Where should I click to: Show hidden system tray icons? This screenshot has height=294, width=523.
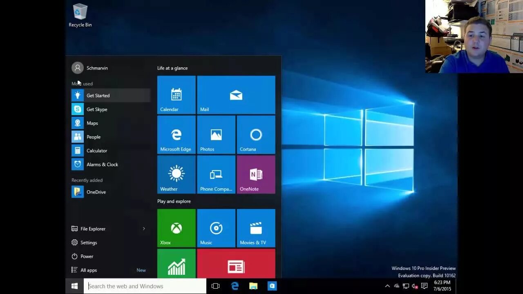point(387,286)
